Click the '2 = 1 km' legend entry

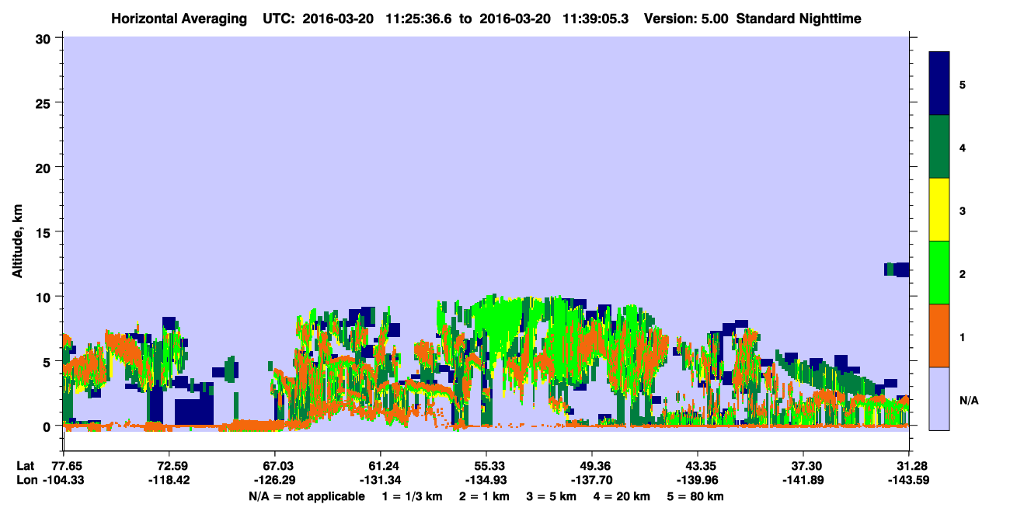tap(484, 496)
